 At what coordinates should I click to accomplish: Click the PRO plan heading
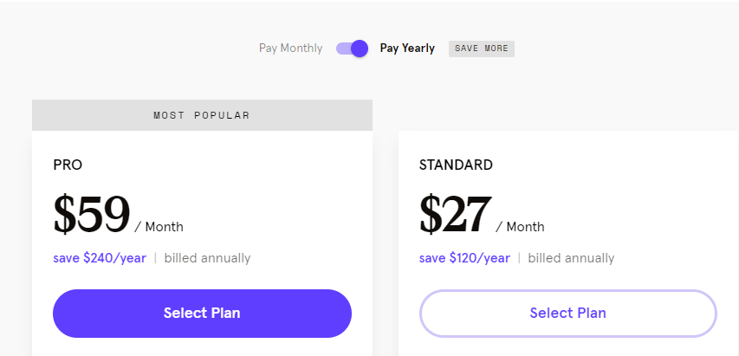68,165
